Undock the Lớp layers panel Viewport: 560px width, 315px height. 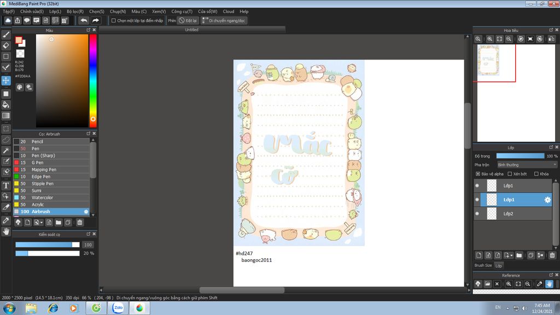pyautogui.click(x=551, y=147)
